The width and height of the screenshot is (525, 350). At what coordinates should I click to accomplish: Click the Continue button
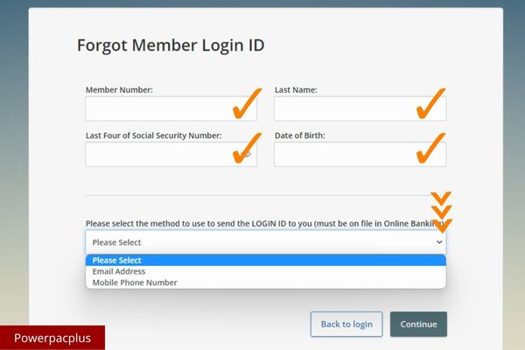tap(418, 325)
